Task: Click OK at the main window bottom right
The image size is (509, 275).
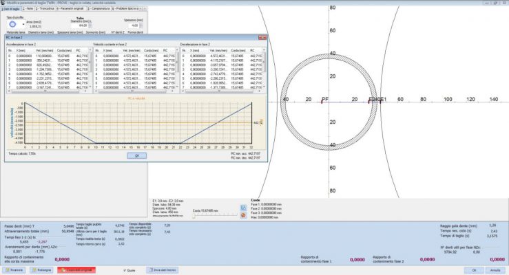Action: coord(474,270)
